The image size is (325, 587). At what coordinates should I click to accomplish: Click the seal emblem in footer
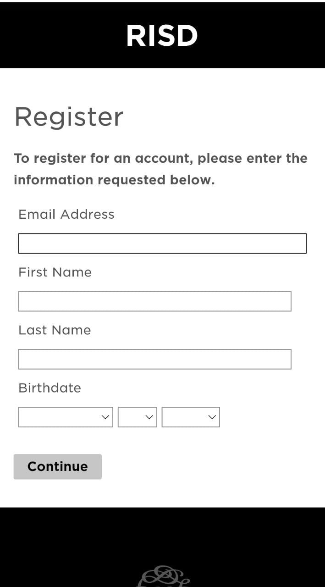[164, 577]
